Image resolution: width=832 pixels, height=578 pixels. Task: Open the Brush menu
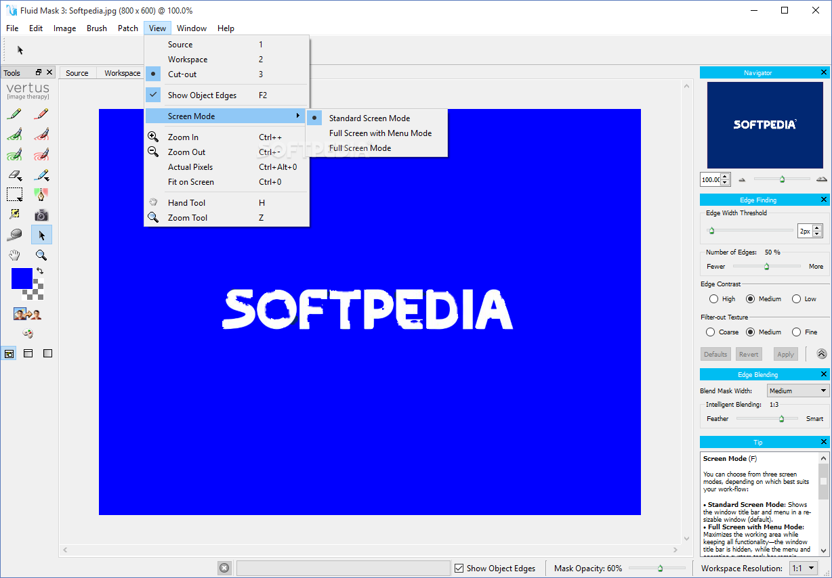click(97, 28)
